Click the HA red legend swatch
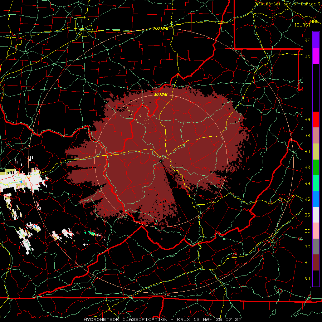Viewport: 322px width, 322px height. coord(316,119)
